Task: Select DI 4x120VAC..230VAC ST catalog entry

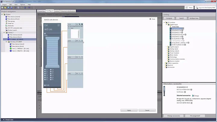Action: coord(179,43)
